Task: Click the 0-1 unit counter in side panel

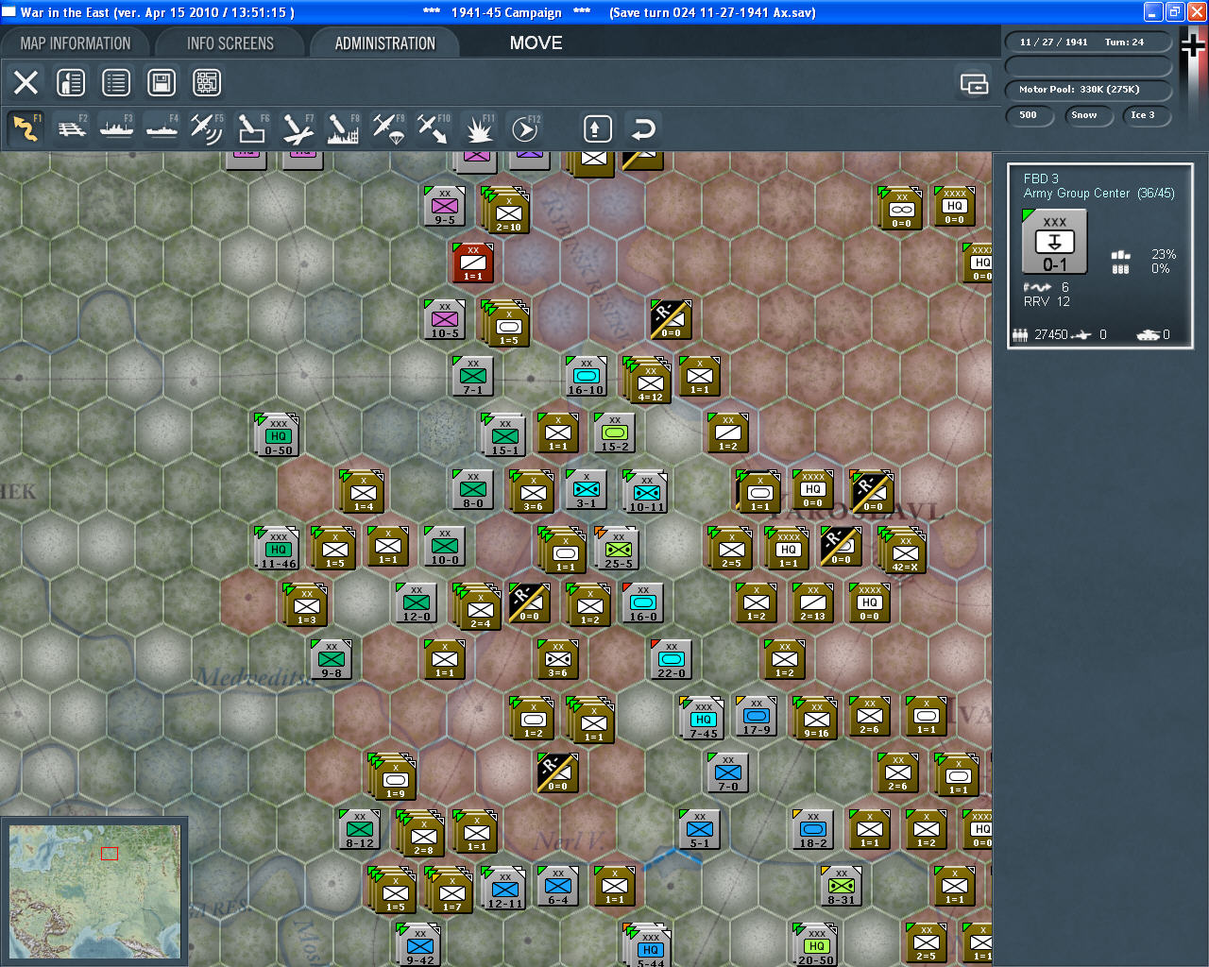Action: click(x=1054, y=242)
